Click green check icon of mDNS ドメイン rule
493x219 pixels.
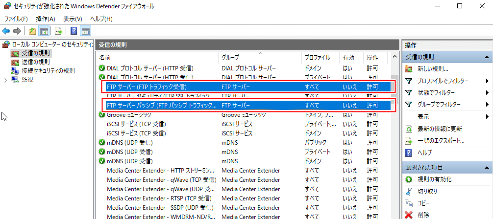101,161
